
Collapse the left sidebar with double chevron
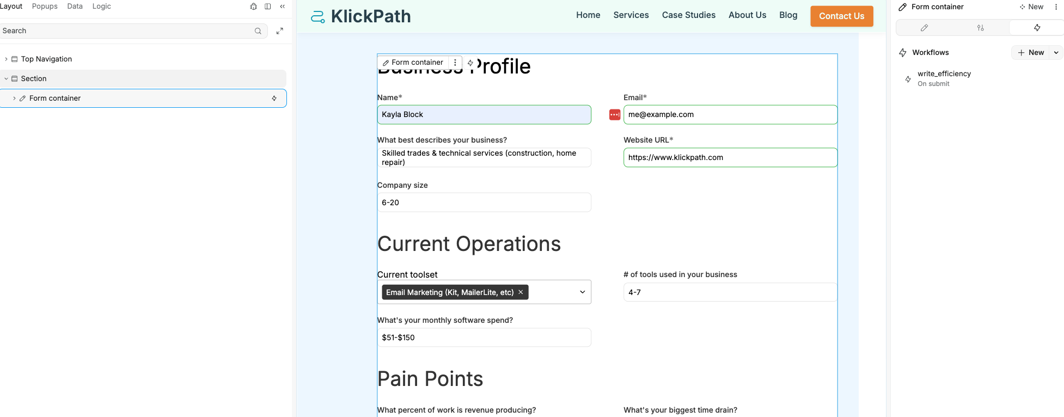[x=283, y=7]
